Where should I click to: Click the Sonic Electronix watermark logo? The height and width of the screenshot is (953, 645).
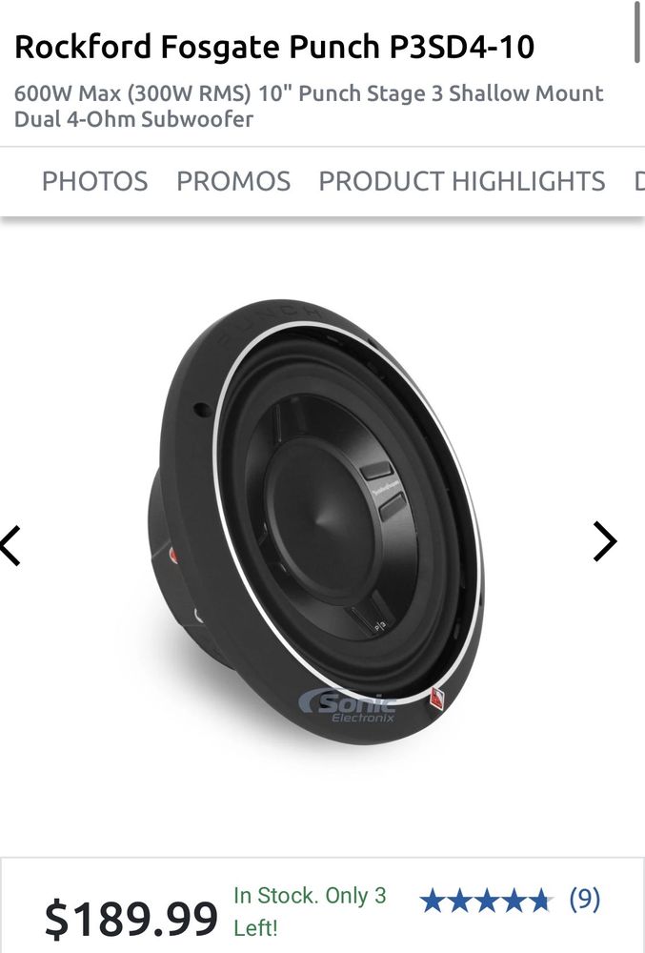pos(348,707)
